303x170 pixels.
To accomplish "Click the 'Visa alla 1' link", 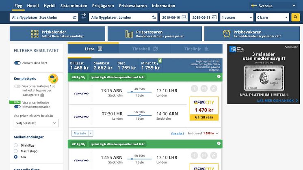I will (x=177, y=133).
